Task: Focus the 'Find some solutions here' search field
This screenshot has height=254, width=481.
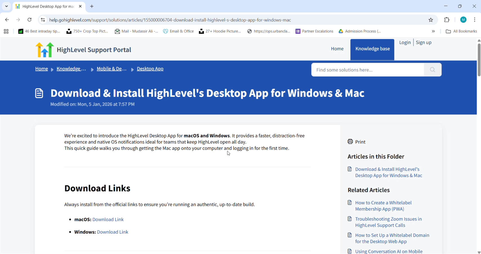Action: click(368, 70)
